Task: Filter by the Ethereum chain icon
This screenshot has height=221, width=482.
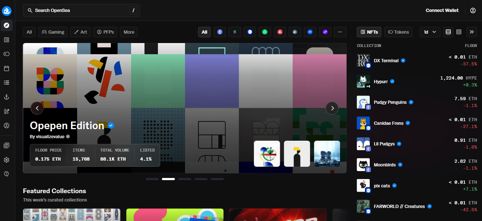Action: point(220,32)
